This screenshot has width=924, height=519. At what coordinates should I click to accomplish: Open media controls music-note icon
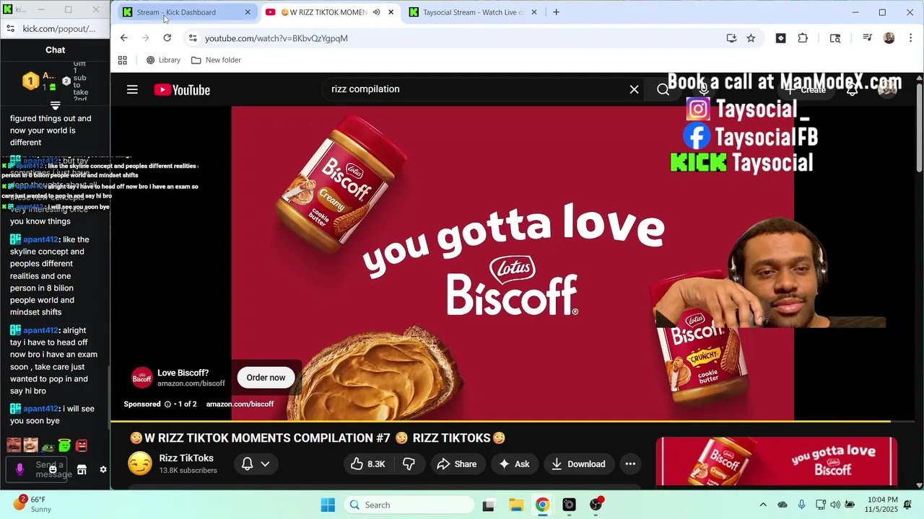pos(868,38)
